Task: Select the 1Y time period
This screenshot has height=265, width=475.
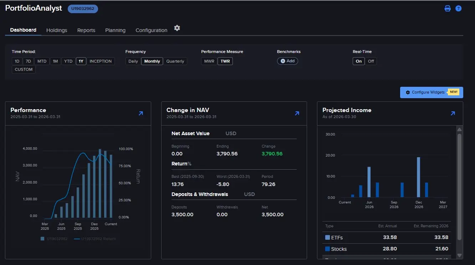Action: [81, 61]
